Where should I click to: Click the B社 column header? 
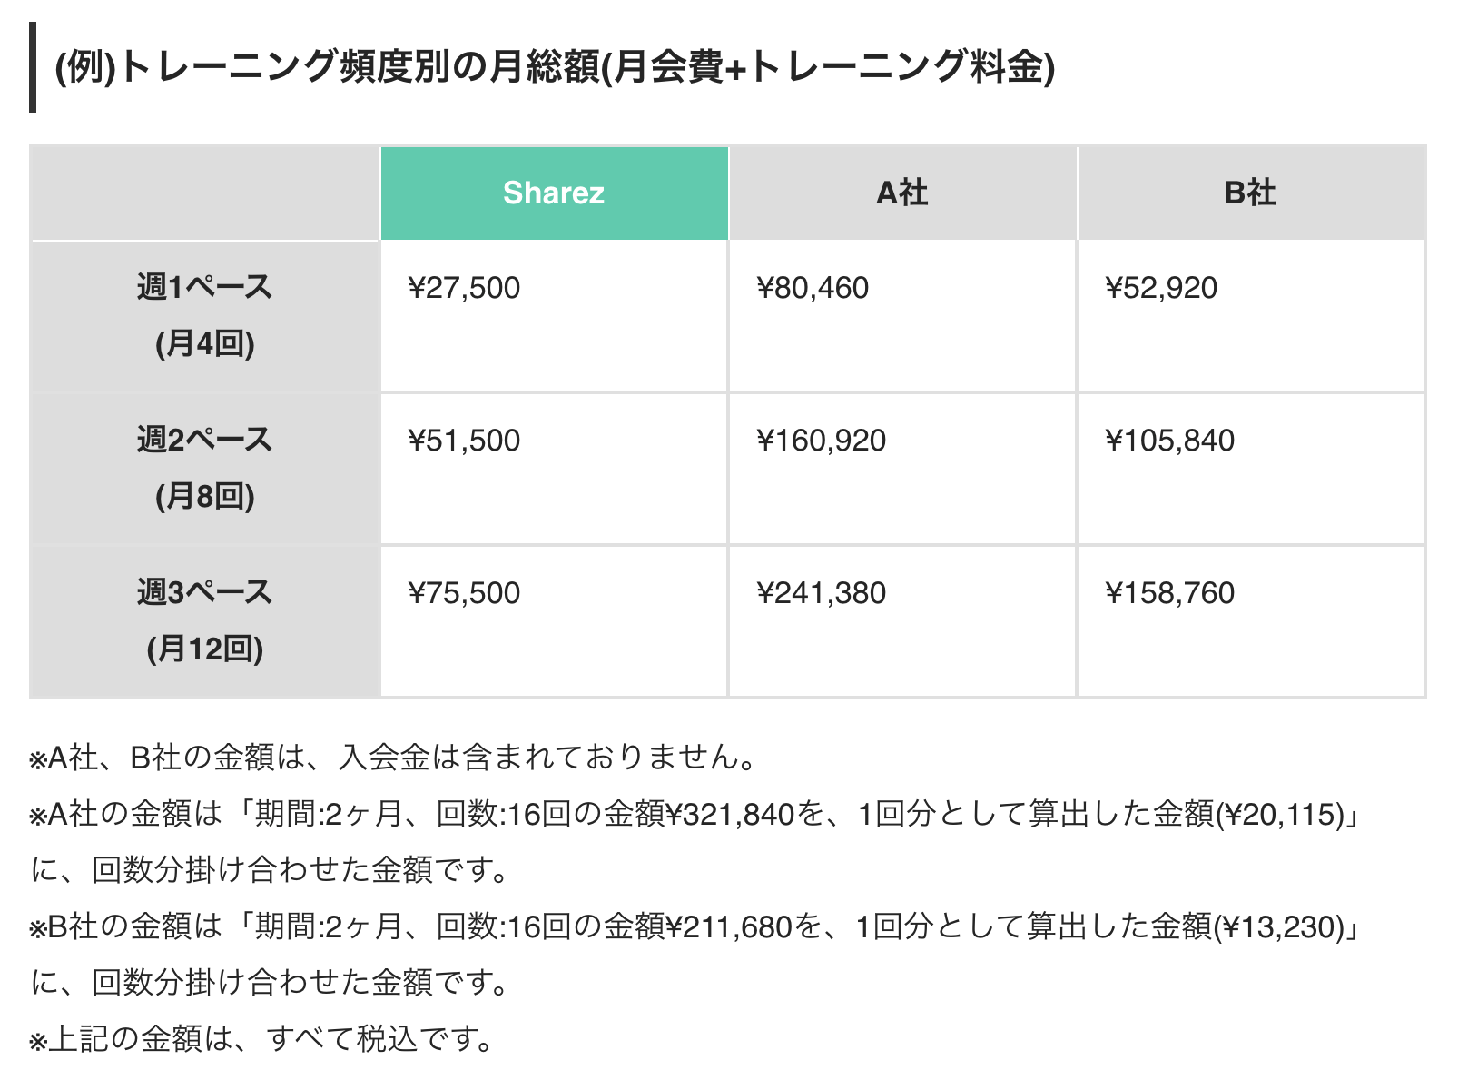click(1250, 193)
